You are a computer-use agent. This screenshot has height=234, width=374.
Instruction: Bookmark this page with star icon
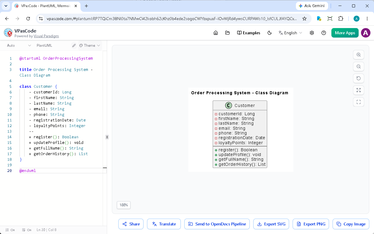tap(304, 19)
